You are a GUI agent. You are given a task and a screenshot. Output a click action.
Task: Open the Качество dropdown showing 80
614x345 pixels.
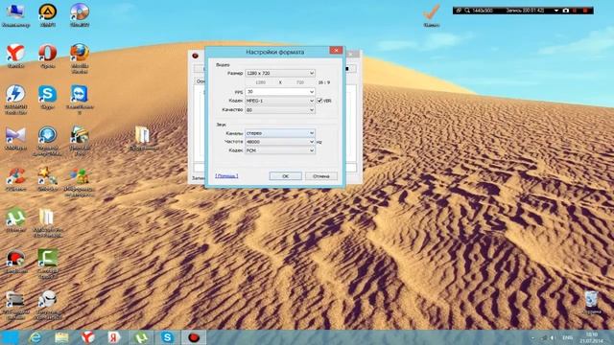pyautogui.click(x=280, y=110)
